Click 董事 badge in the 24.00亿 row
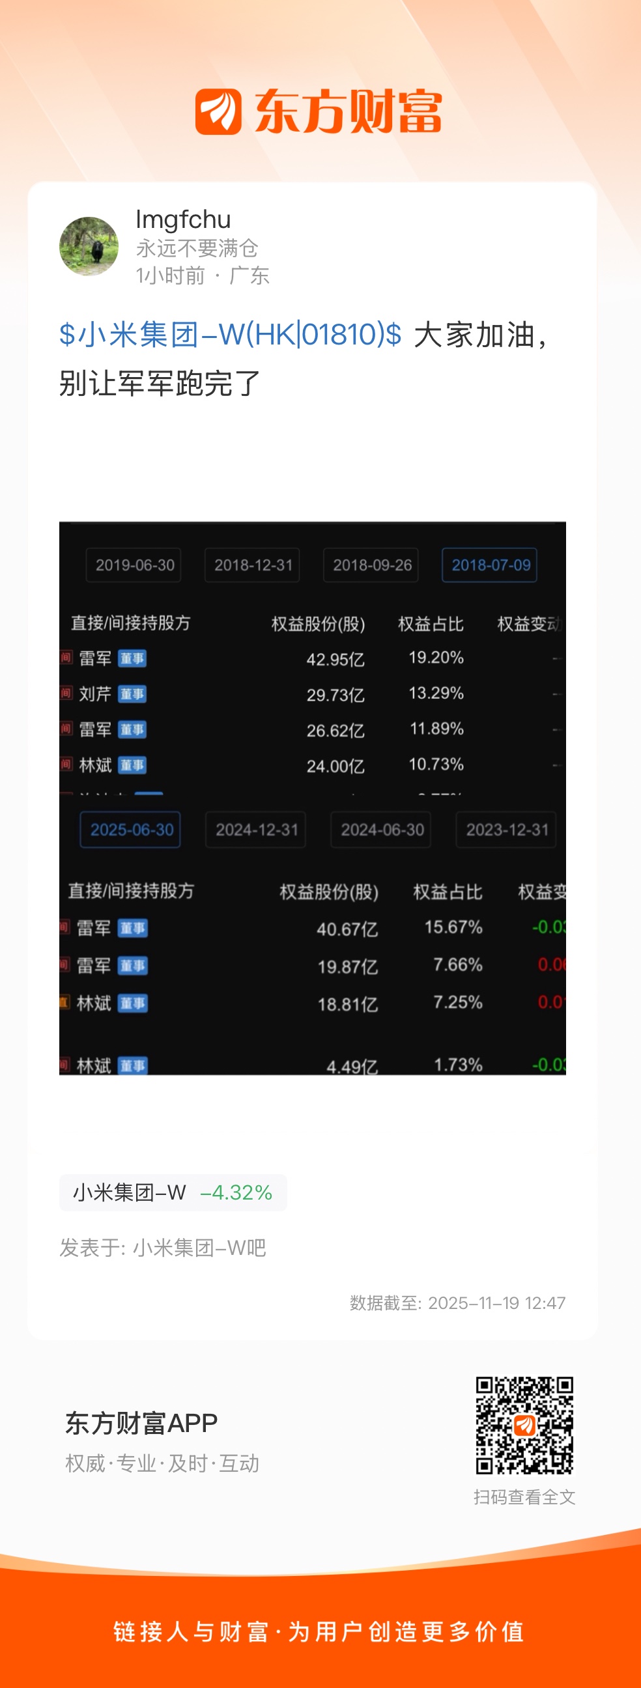Viewport: 641px width, 1688px height. click(132, 765)
